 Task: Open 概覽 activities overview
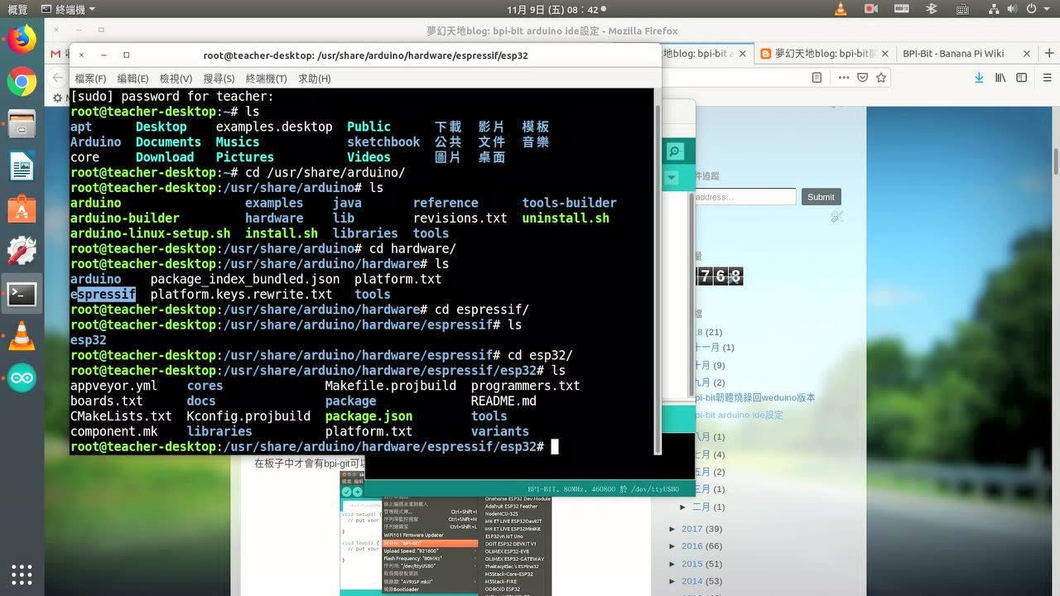tap(17, 9)
